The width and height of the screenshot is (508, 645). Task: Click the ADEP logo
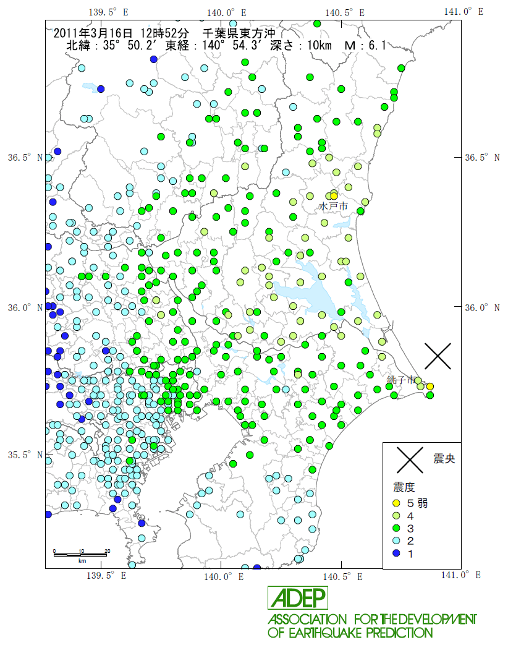pyautogui.click(x=297, y=597)
